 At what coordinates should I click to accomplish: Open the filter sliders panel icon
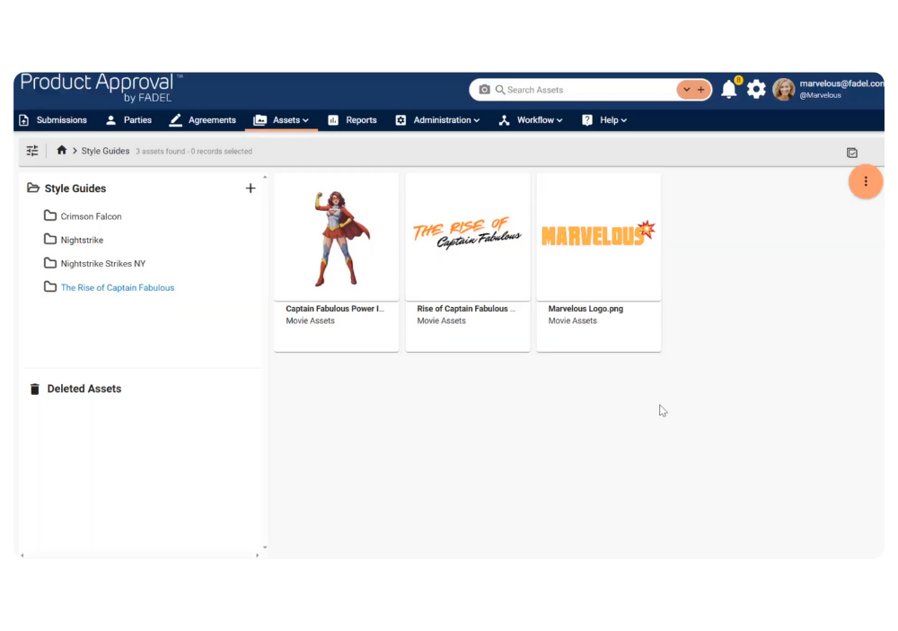[32, 151]
